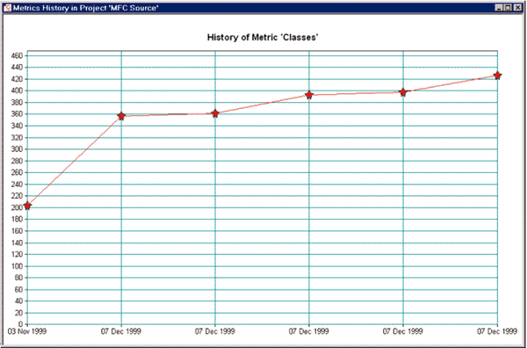Click the 0 label at the axis origin
This screenshot has height=348, width=527.
[x=21, y=324]
